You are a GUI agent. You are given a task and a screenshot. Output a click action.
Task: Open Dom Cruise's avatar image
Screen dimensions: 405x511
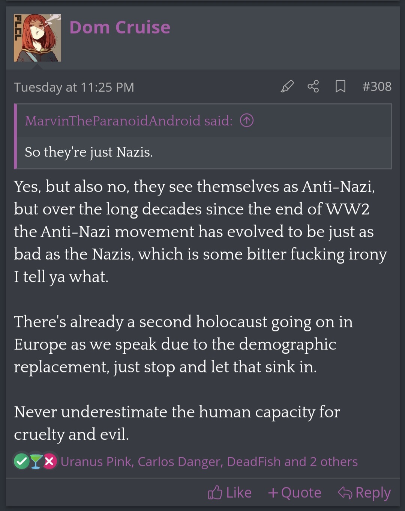click(37, 38)
